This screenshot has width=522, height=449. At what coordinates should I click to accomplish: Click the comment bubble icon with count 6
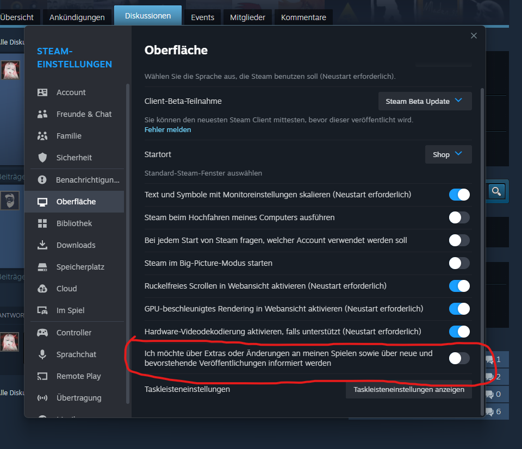coord(490,411)
